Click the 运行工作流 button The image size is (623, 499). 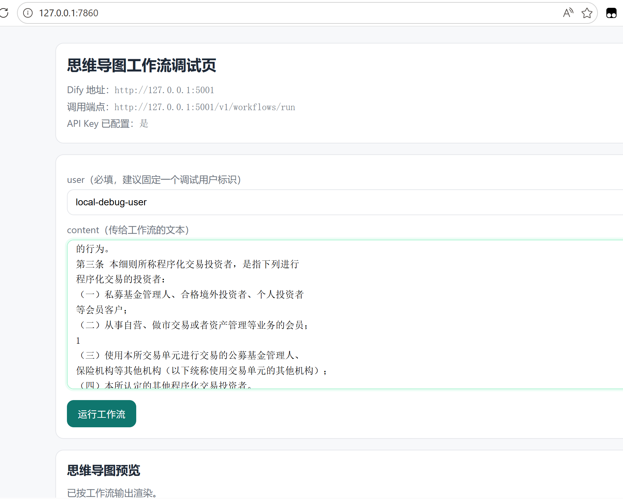[x=102, y=414]
